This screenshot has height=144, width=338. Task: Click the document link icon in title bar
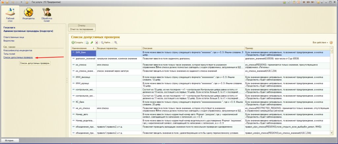click(x=288, y=2)
